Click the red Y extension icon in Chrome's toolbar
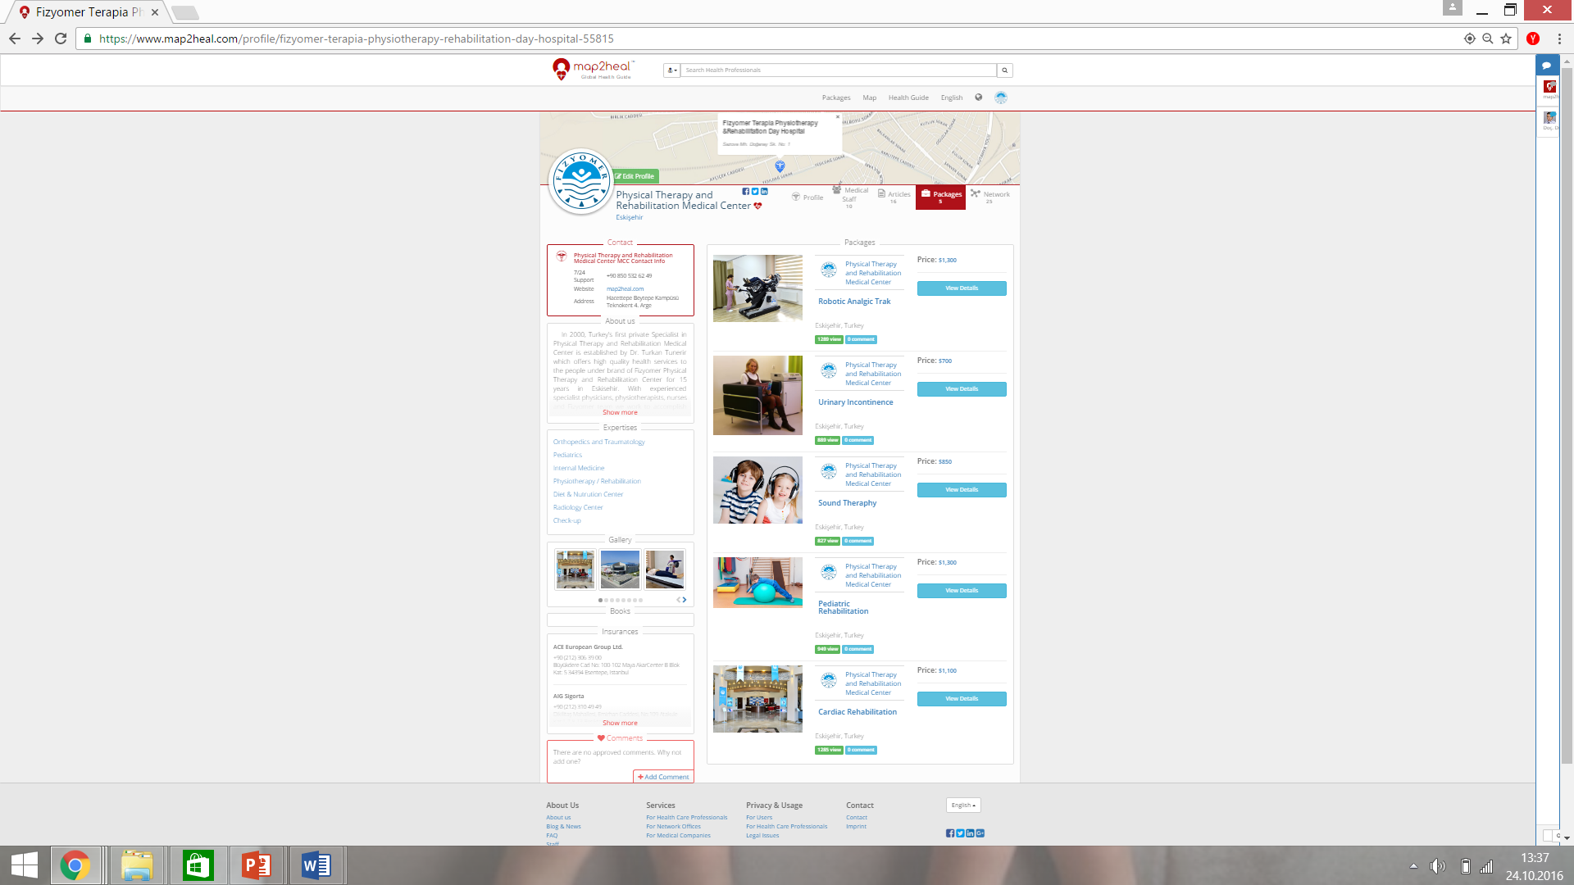 point(1533,39)
